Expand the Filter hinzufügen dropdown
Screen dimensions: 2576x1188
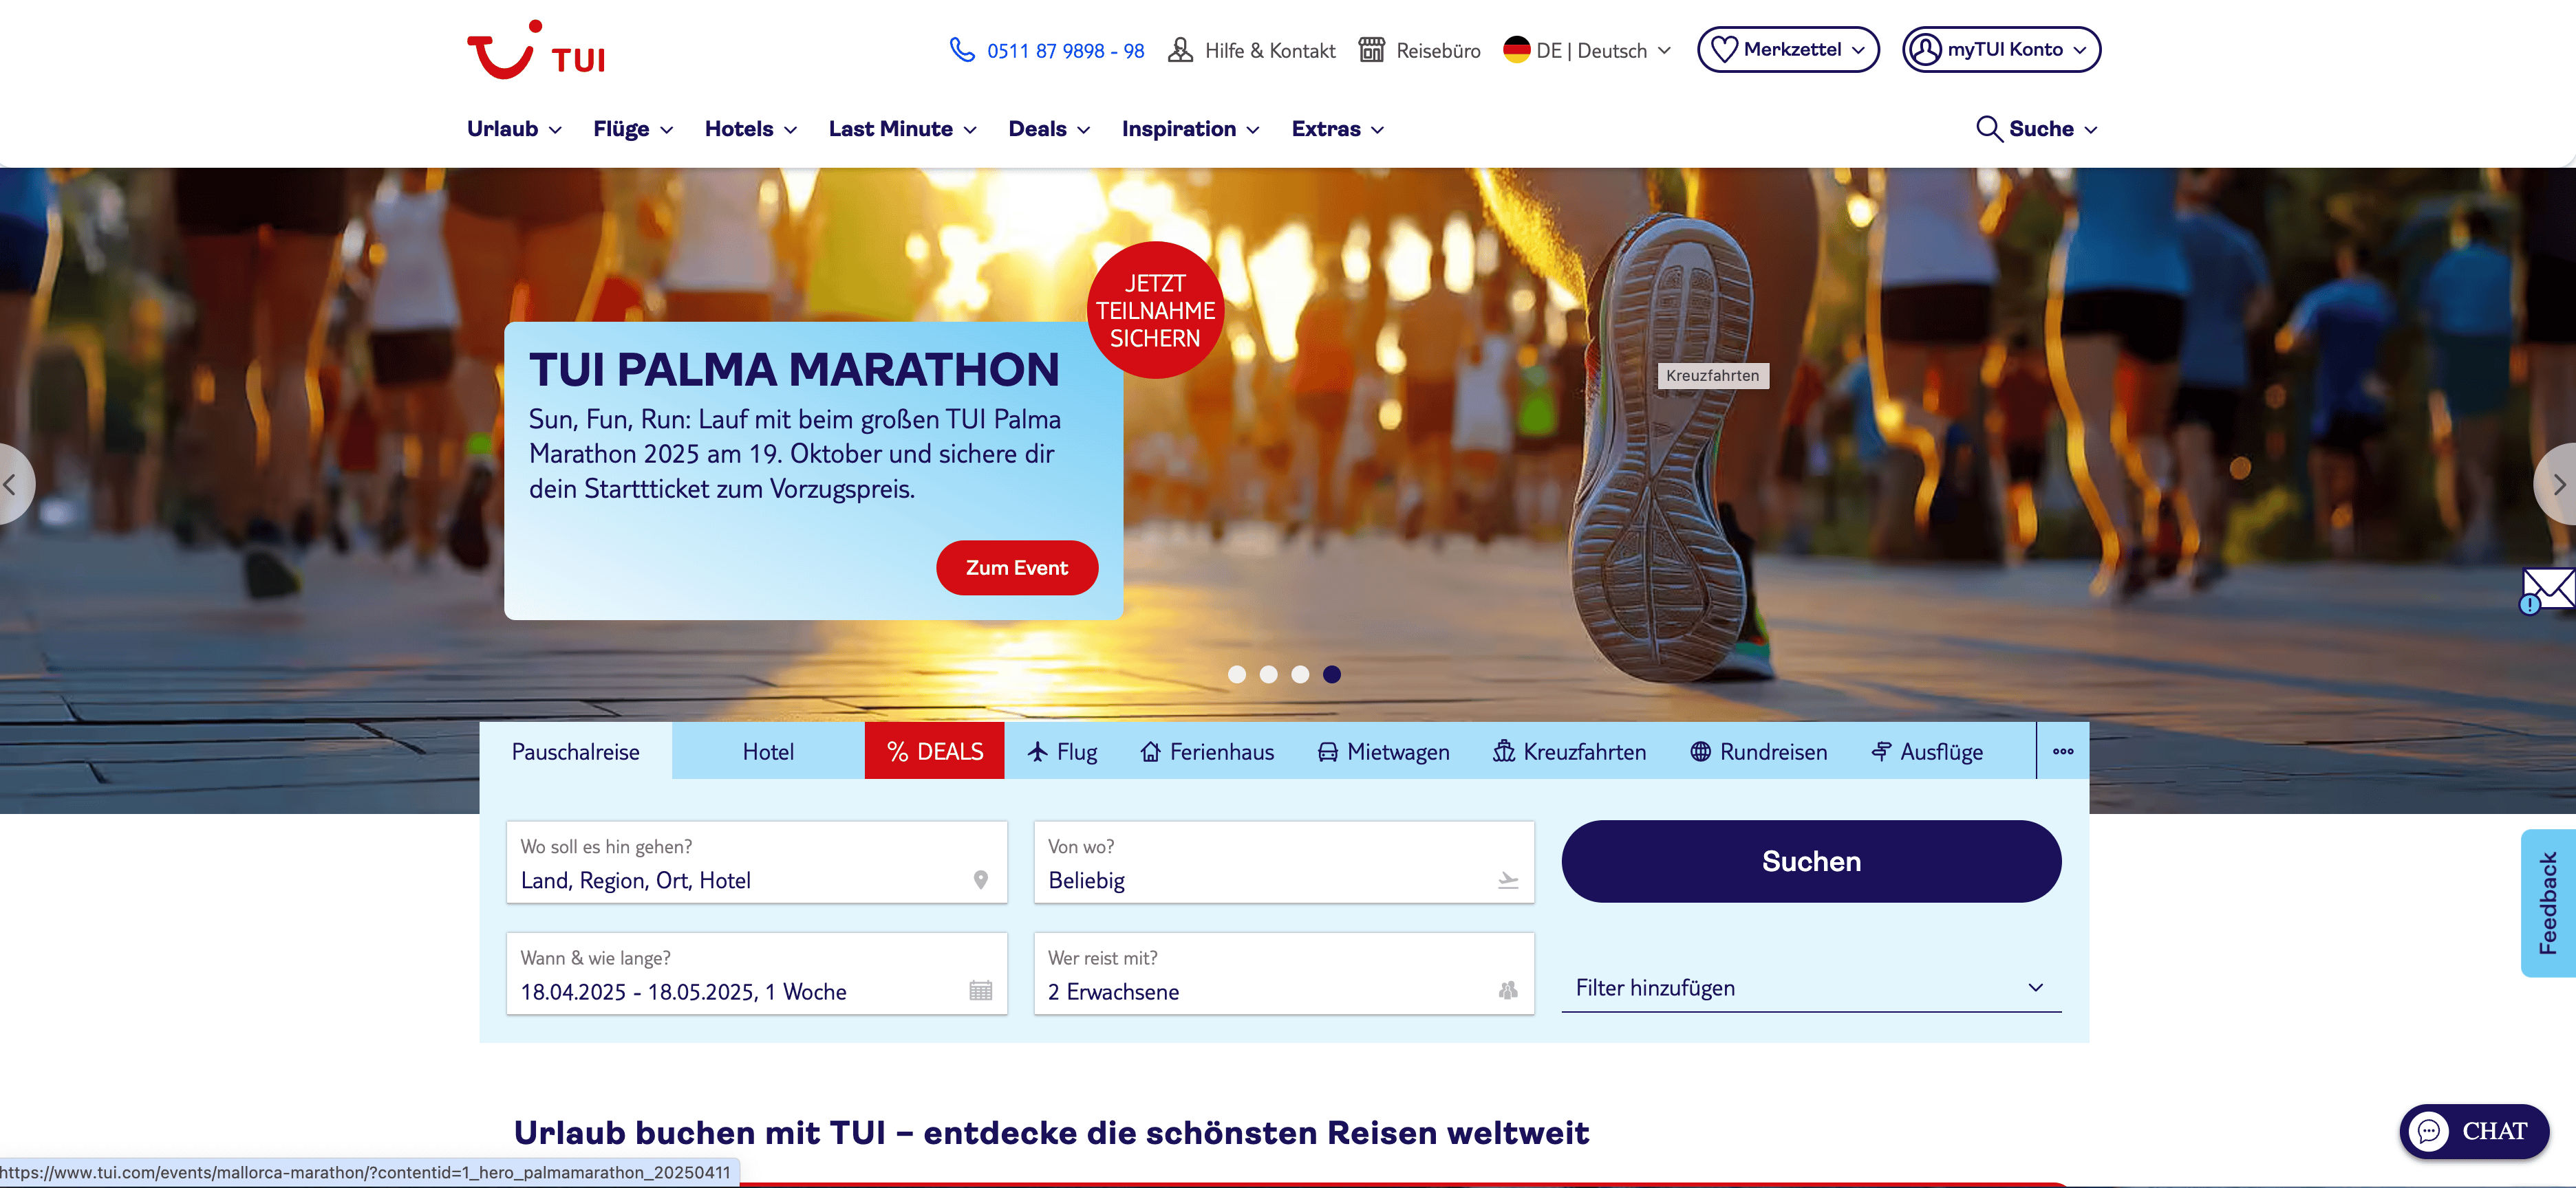coord(1810,987)
